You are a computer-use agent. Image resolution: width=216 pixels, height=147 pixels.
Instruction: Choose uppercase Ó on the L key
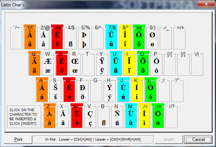(150, 87)
